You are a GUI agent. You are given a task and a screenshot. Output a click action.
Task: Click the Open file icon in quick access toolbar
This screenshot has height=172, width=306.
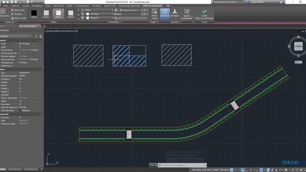[x=8, y=2]
